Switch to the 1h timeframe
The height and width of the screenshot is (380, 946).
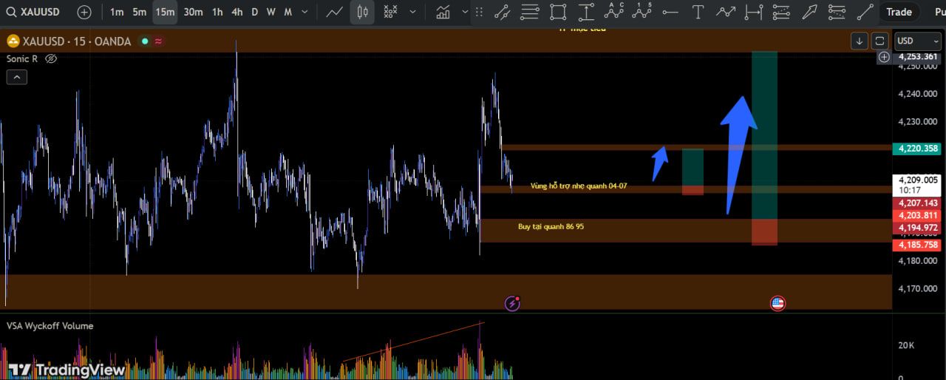(217, 12)
